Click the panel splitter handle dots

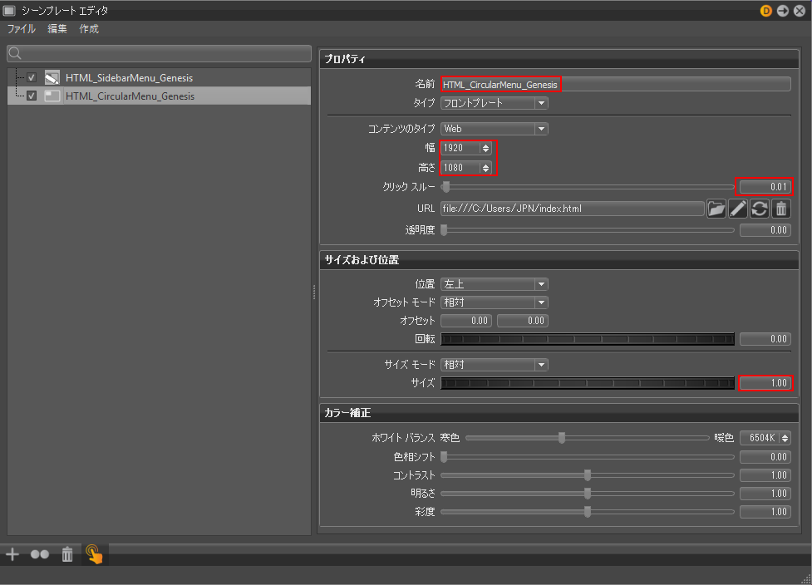point(314,292)
